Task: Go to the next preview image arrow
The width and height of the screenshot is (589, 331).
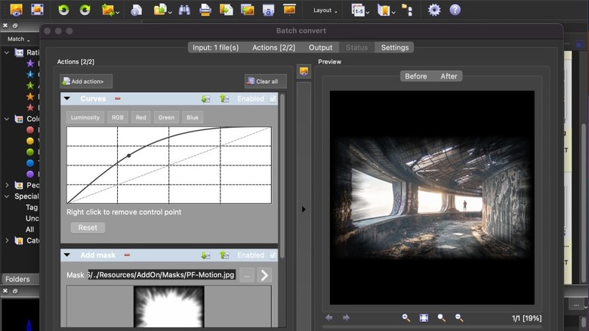Action: [346, 318]
